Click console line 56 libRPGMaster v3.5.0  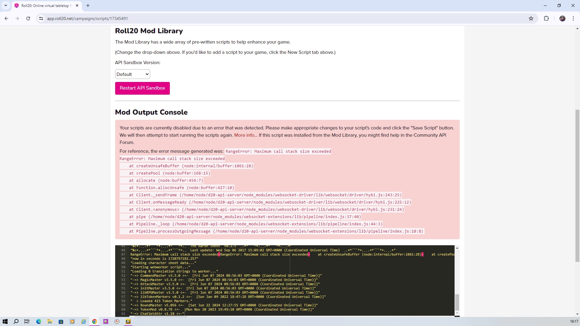(x=225, y=292)
